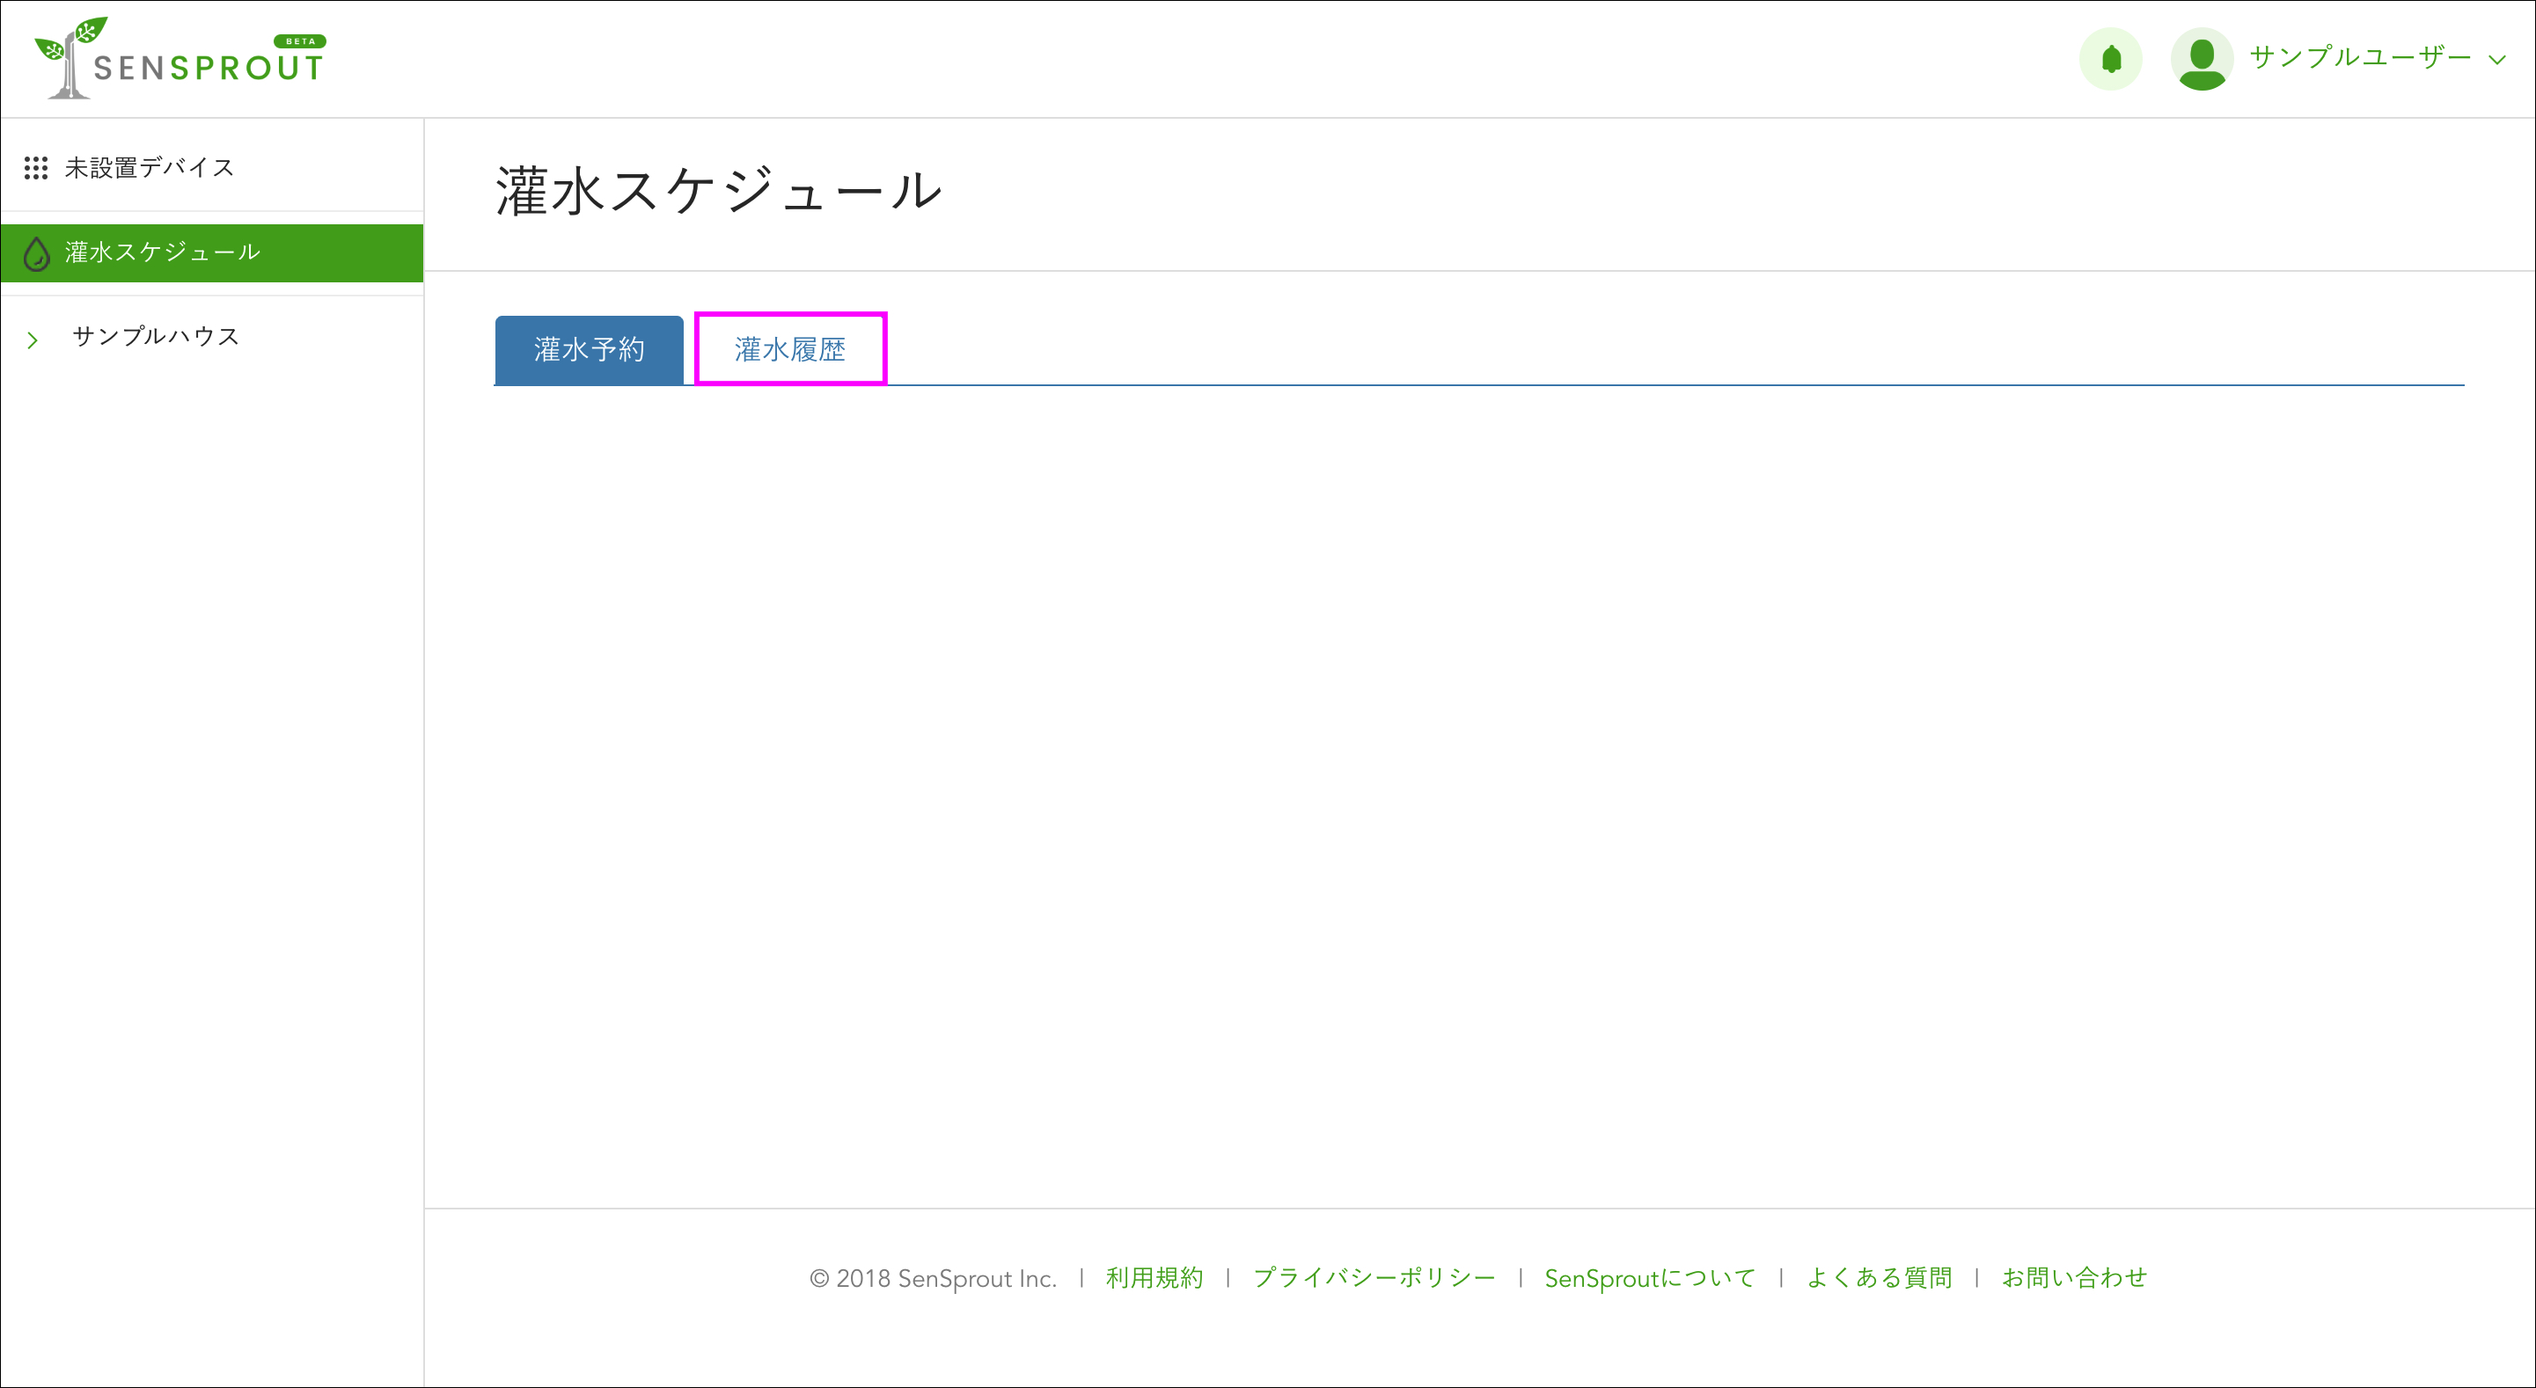2536x1388 pixels.
Task: Open お問い合わせ footer link
Action: (2073, 1278)
